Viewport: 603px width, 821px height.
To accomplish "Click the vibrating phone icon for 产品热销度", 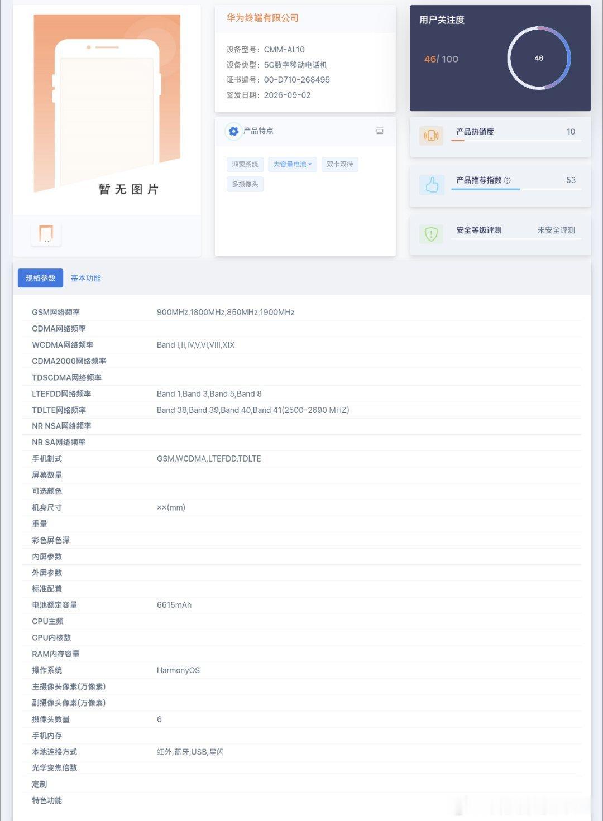I will (431, 136).
